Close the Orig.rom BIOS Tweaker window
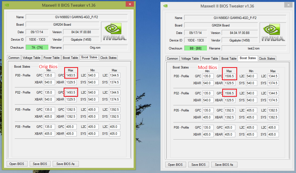This screenshot has width=296, height=173. point(130,4)
